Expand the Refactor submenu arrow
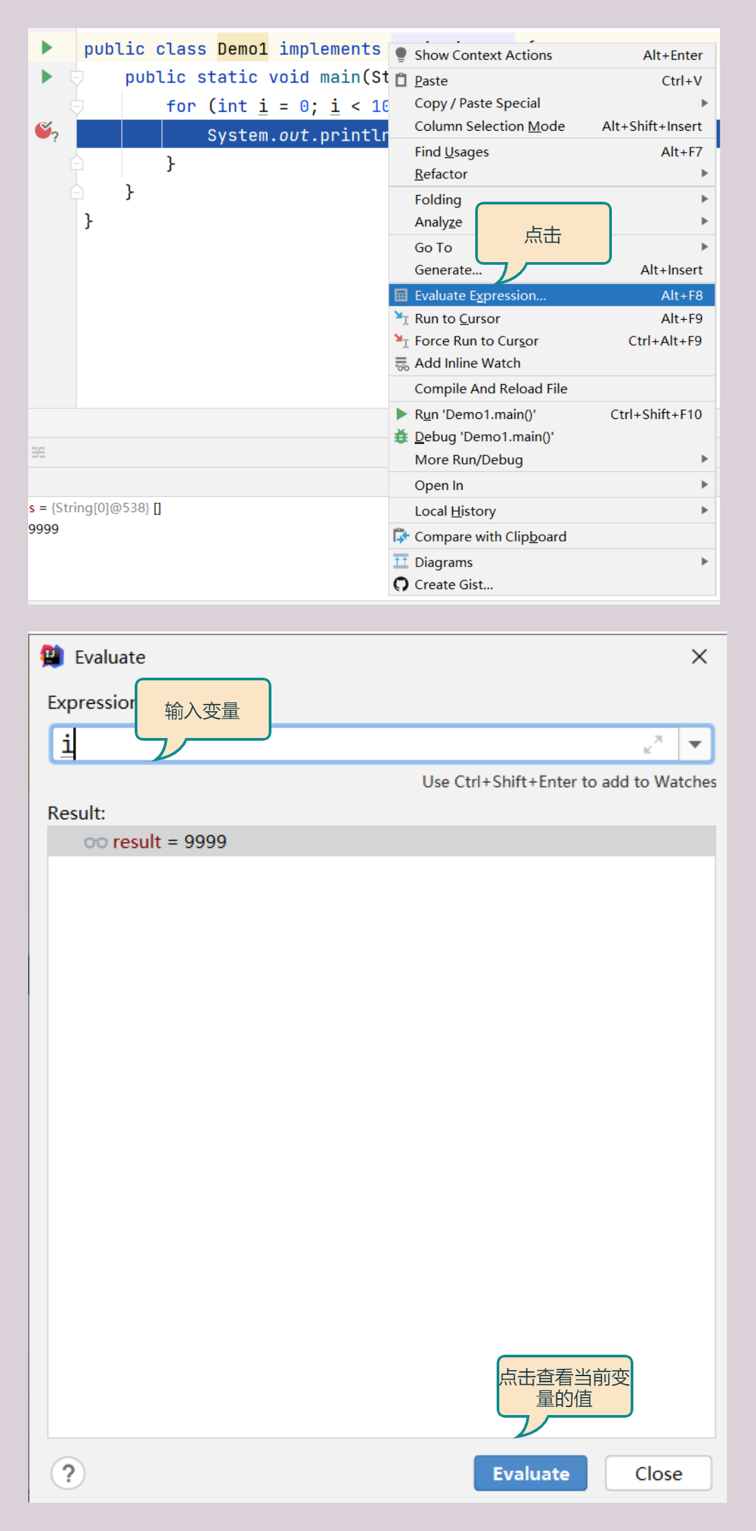Viewport: 756px width, 1531px height. tap(704, 174)
